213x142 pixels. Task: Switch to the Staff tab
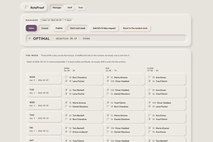point(70,8)
